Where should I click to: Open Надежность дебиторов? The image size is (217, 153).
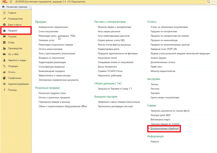pyautogui.click(x=110, y=75)
